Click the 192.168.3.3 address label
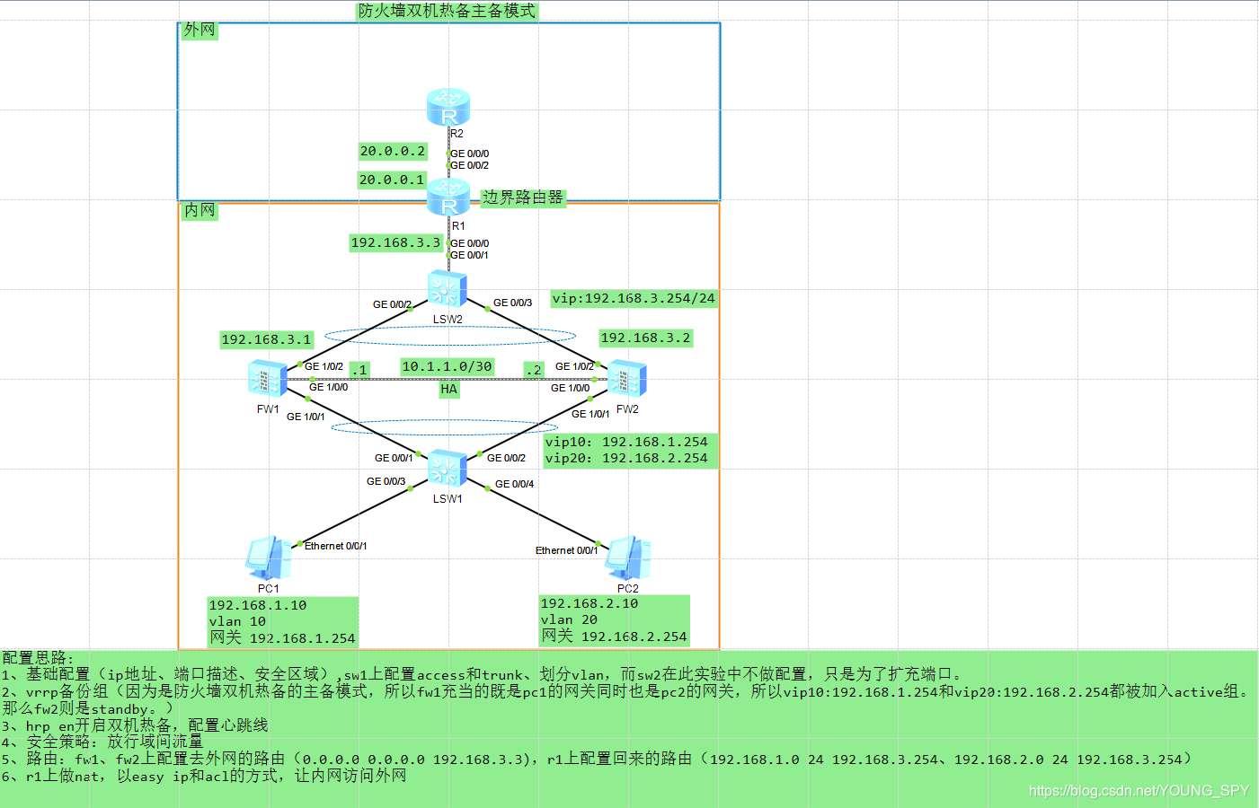Viewport: 1259px width, 808px height. click(x=395, y=242)
